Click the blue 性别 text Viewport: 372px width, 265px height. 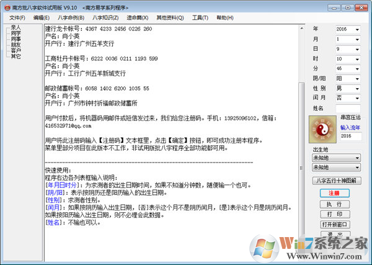pyautogui.click(x=53, y=200)
